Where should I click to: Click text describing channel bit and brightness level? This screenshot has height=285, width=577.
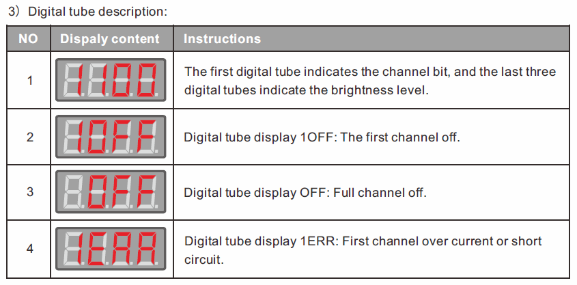tap(370, 81)
